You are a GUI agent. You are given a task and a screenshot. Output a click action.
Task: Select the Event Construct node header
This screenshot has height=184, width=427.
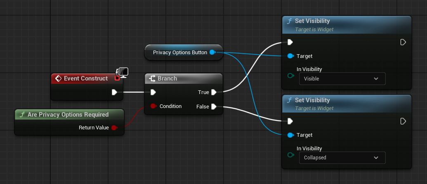(86, 78)
